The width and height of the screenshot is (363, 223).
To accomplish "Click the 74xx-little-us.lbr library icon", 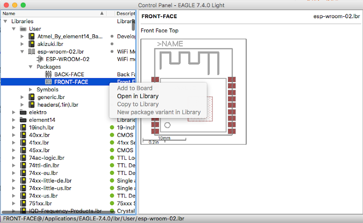I will 23,188.
